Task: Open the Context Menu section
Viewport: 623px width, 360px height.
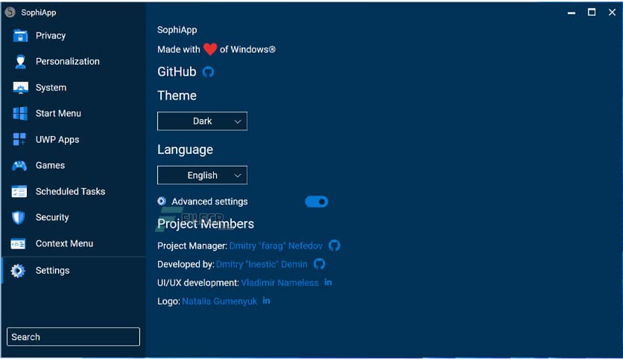Action: (x=64, y=243)
